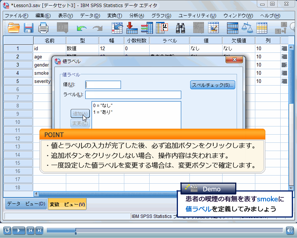Click the grayed Insert cases toolbar icon

198,28
